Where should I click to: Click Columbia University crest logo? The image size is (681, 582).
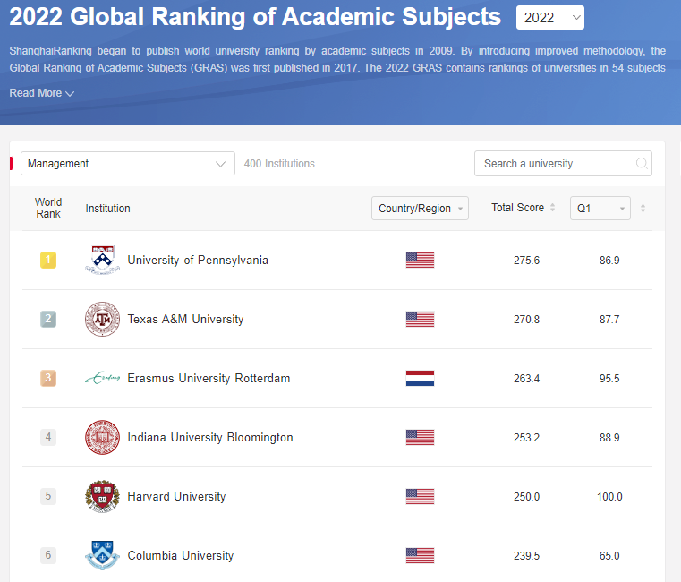(102, 555)
